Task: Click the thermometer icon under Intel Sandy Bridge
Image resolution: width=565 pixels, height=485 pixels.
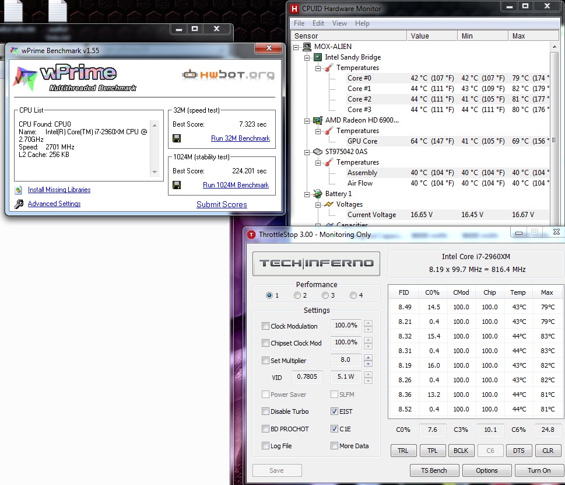Action: [329, 68]
